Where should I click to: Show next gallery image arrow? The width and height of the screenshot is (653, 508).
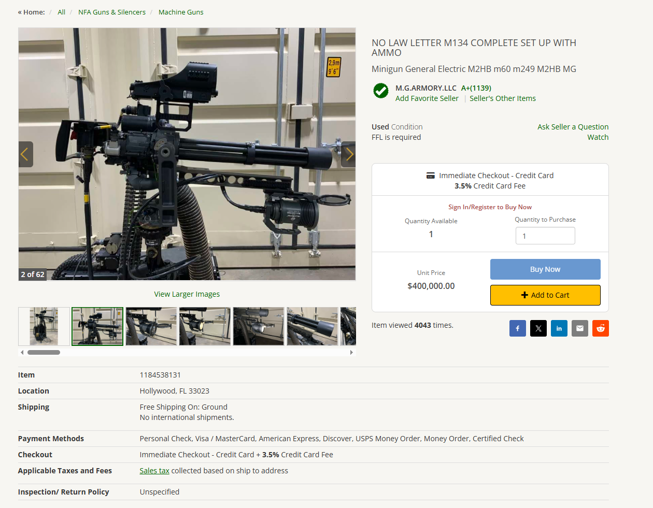click(x=349, y=154)
